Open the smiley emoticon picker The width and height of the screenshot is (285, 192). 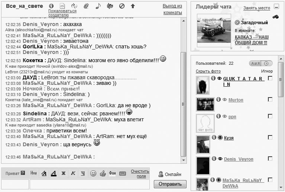[93, 173]
